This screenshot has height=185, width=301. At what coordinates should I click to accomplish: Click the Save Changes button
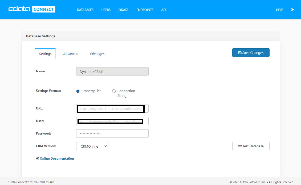[x=251, y=53]
